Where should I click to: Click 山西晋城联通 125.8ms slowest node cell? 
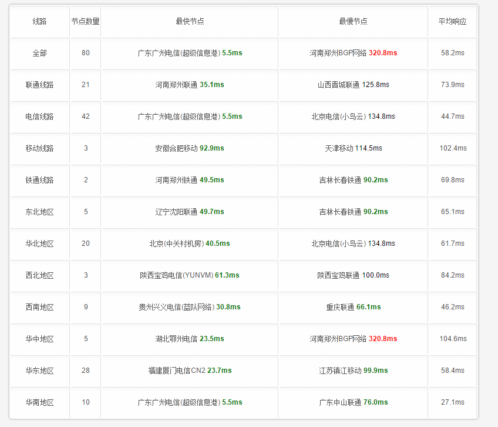[353, 85]
